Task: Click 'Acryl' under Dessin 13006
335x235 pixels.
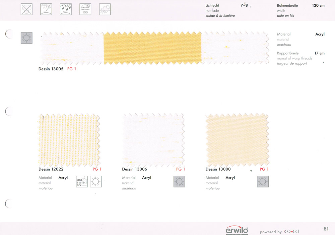Action: click(147, 178)
